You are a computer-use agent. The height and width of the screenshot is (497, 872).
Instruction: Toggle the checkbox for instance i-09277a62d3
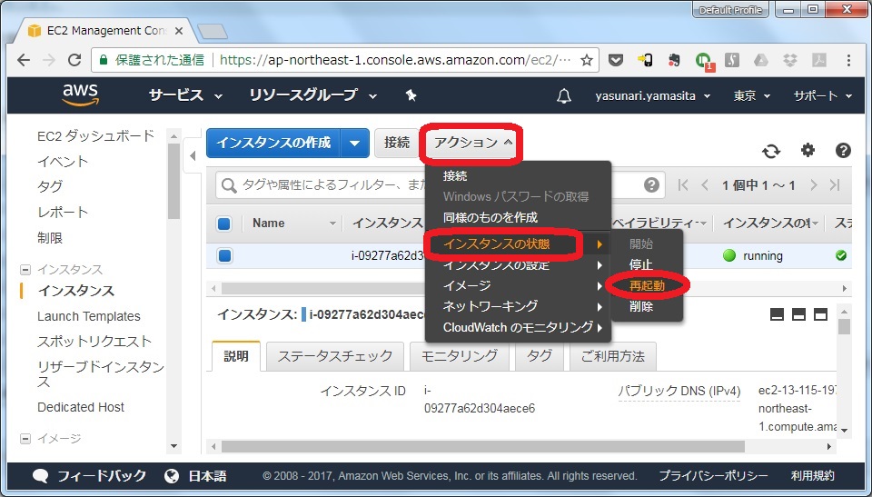click(224, 256)
